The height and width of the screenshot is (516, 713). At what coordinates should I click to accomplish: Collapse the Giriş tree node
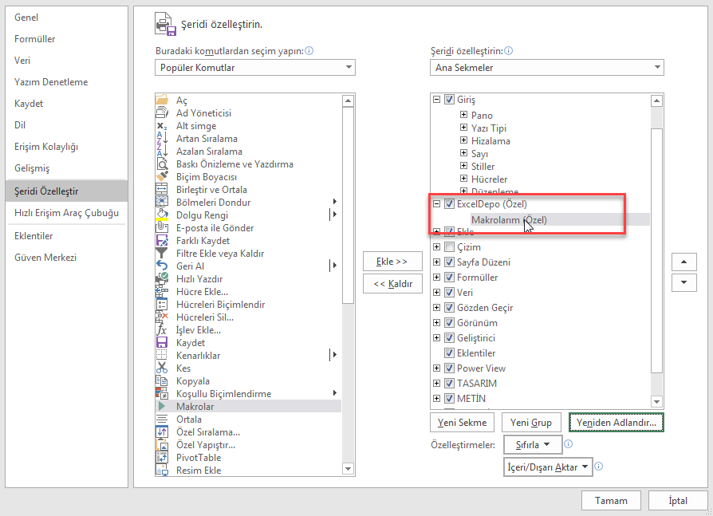click(436, 99)
